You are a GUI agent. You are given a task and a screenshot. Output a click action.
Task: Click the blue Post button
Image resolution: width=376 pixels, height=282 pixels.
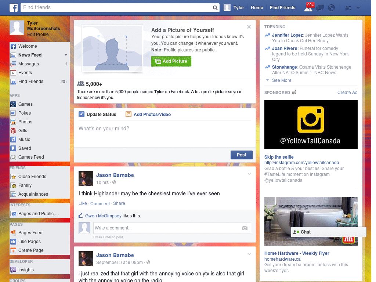(242, 155)
